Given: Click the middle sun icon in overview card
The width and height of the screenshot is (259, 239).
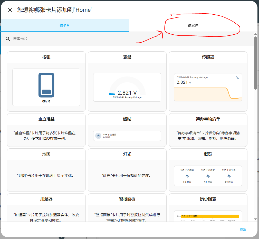Looking at the screenshot, I should (x=208, y=176).
